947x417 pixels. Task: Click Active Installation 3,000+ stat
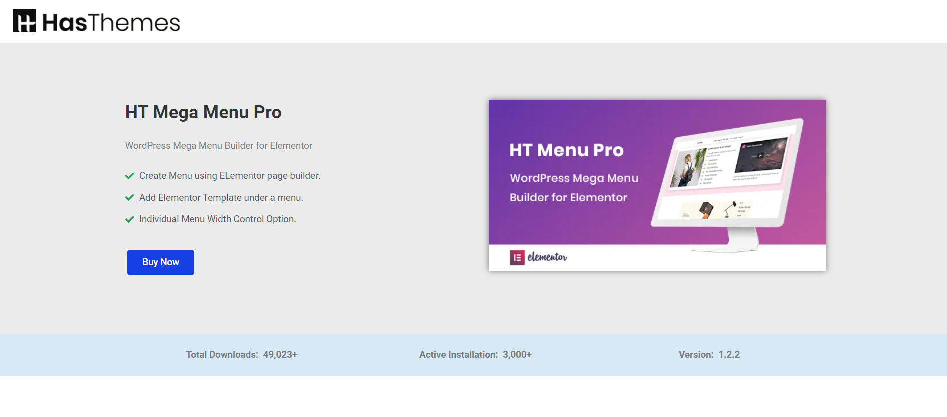click(475, 355)
